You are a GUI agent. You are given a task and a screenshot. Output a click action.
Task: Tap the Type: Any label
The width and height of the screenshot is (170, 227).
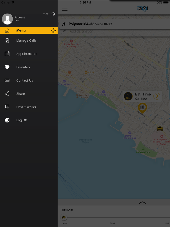coord(67,210)
